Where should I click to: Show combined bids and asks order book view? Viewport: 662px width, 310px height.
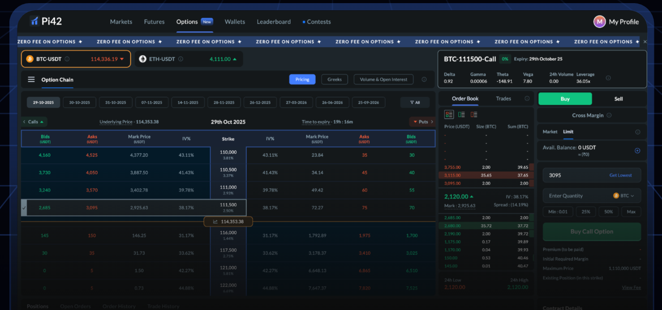pos(449,115)
